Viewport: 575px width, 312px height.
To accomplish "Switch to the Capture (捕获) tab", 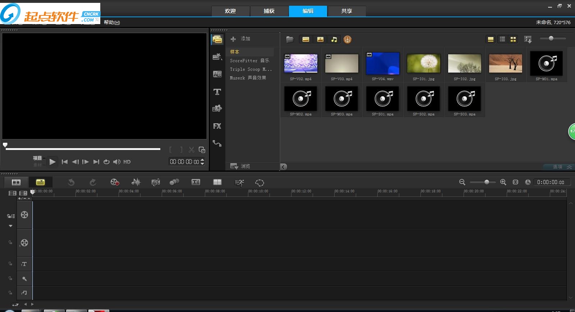I will tap(269, 11).
